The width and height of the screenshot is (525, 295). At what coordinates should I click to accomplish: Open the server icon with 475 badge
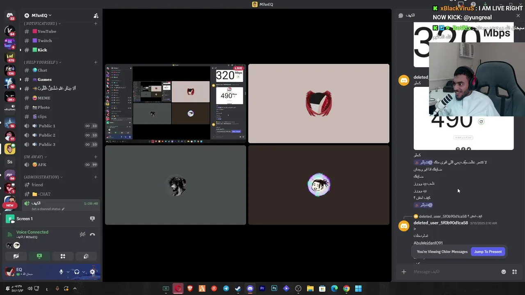[10, 57]
